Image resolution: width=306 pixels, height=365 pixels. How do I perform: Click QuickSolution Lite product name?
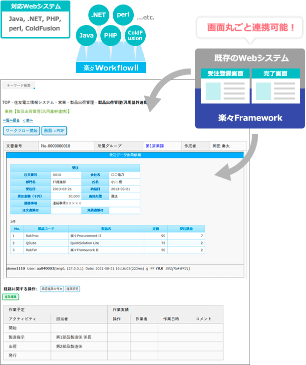[84, 243]
